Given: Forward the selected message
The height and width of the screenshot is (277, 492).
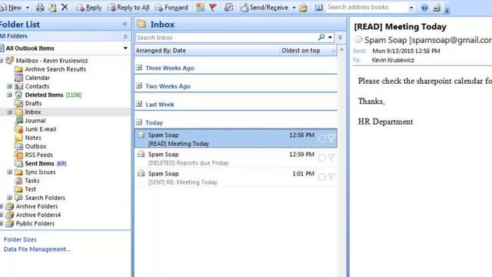Looking at the screenshot, I should [x=171, y=7].
